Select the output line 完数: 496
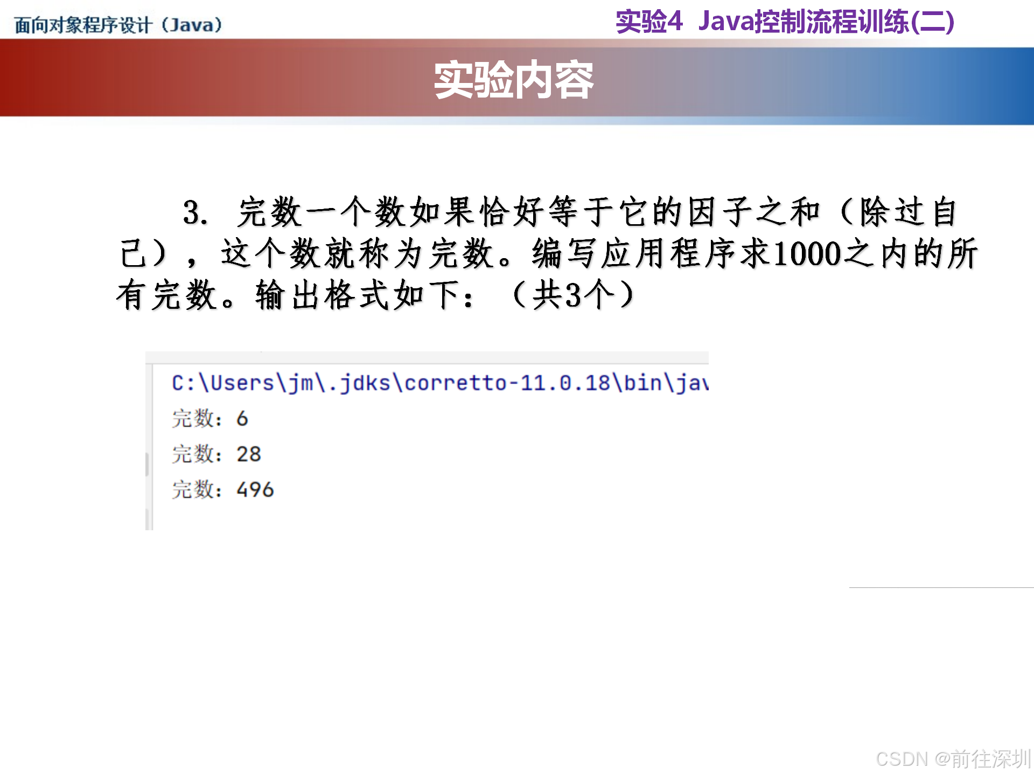This screenshot has height=776, width=1034. pos(223,490)
